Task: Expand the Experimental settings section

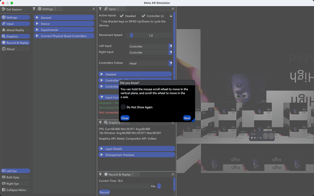Action: click(x=64, y=30)
